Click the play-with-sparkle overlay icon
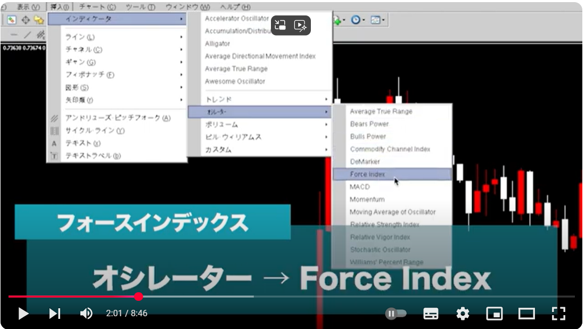 (x=300, y=26)
